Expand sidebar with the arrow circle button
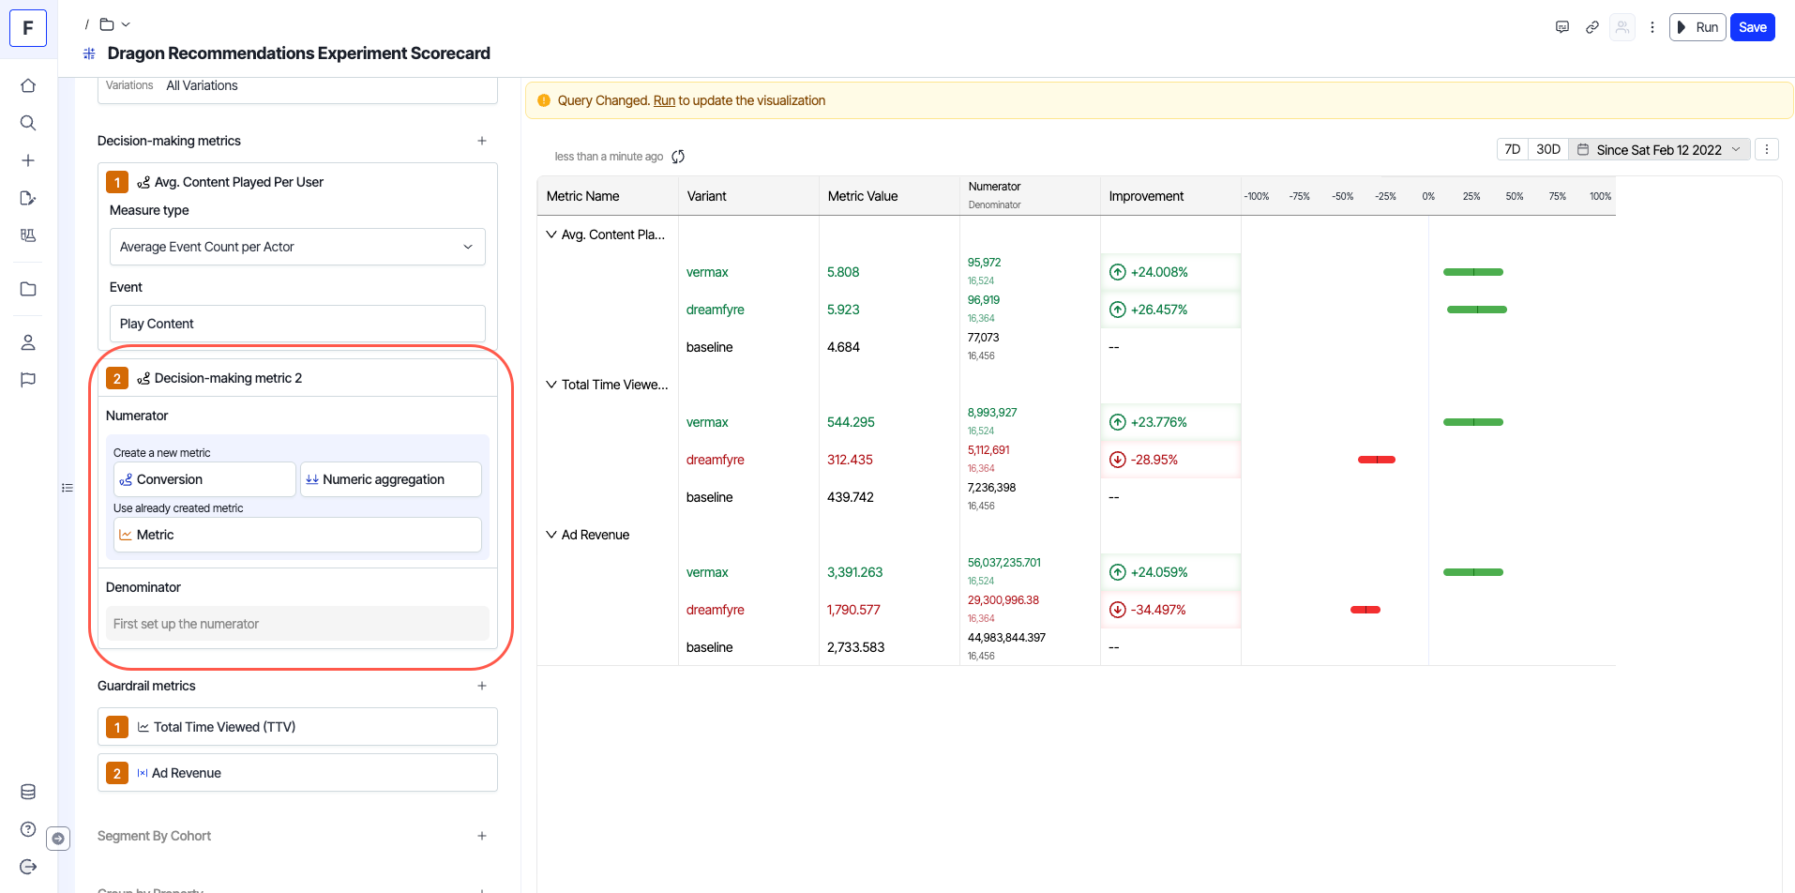This screenshot has width=1795, height=893. (x=58, y=839)
